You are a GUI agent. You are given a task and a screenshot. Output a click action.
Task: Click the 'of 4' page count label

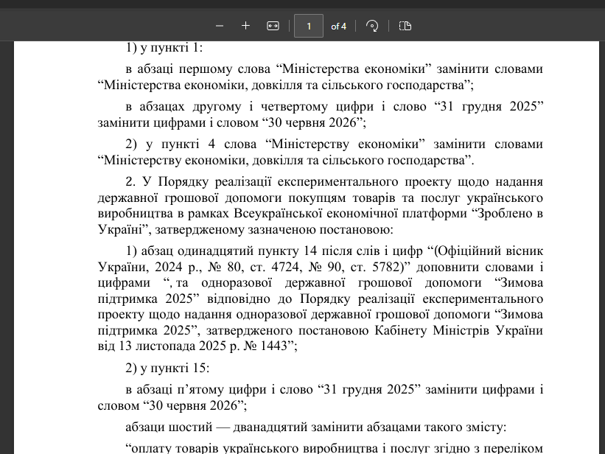click(x=338, y=27)
